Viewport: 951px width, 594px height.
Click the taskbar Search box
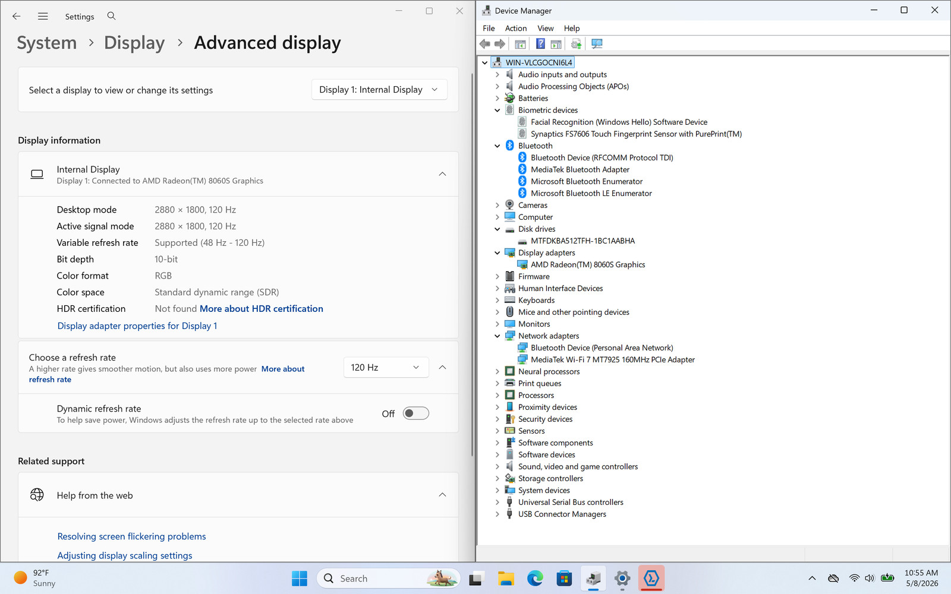click(389, 578)
